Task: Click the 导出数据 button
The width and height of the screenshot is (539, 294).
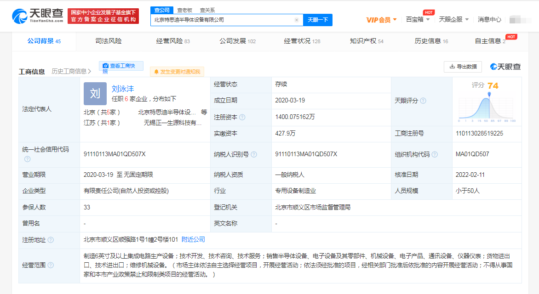Action: point(463,67)
